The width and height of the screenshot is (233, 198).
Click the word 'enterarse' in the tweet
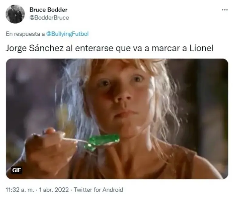click(x=94, y=48)
